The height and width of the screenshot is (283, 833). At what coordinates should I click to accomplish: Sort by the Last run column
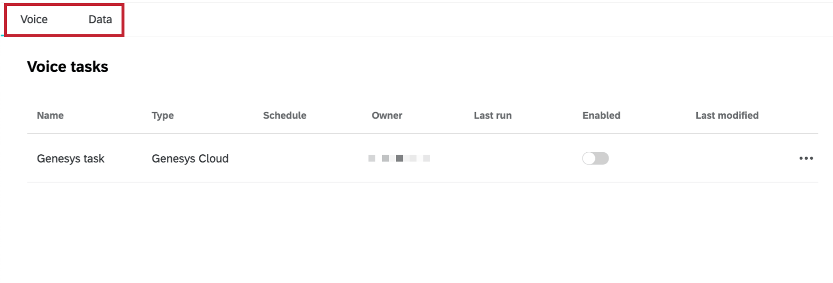click(492, 116)
